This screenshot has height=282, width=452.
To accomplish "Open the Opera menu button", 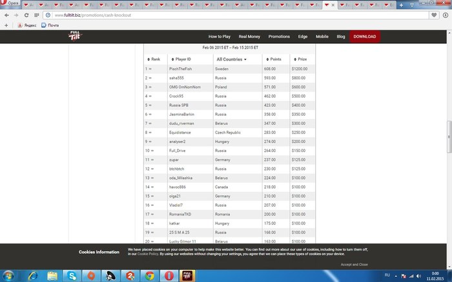I will (x=10, y=3).
